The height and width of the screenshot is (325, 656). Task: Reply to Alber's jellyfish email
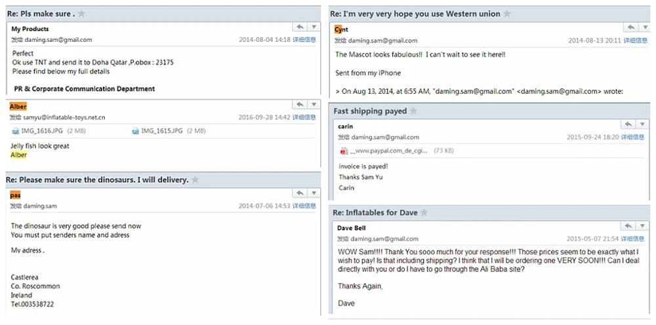300,105
